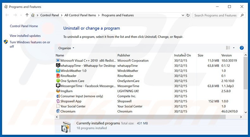250x137 pixels.
Task: Select the Shopswell App name
Action: pyautogui.click(x=71, y=101)
